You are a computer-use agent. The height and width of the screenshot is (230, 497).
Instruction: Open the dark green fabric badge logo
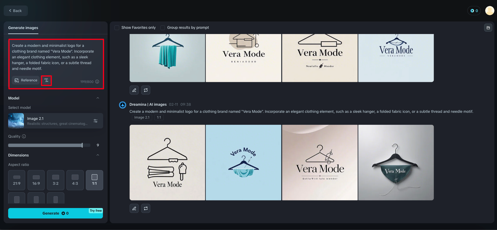[x=396, y=162]
